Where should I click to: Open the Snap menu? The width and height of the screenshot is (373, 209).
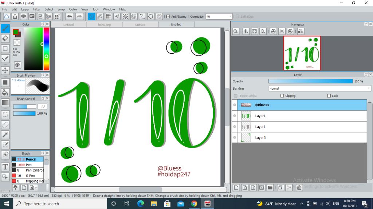(x=61, y=9)
